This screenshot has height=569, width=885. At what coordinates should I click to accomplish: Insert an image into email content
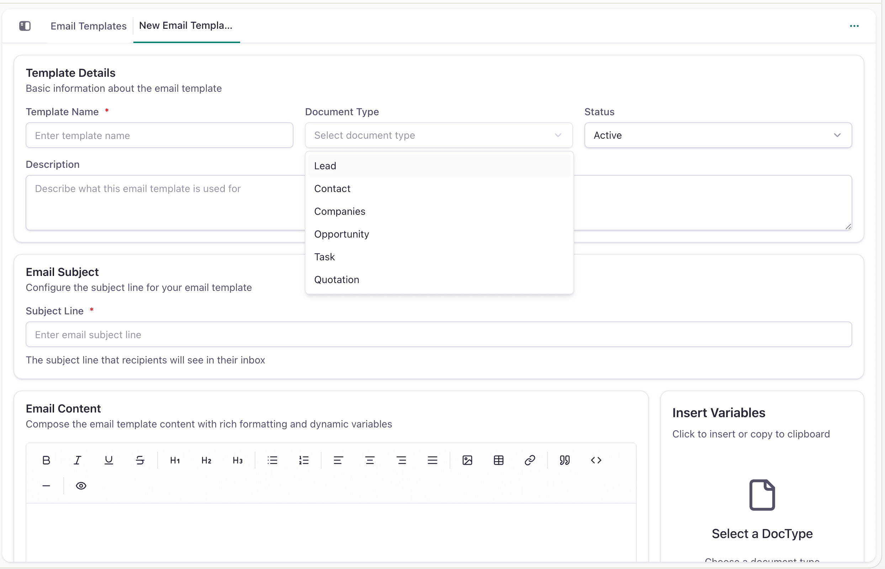click(467, 460)
